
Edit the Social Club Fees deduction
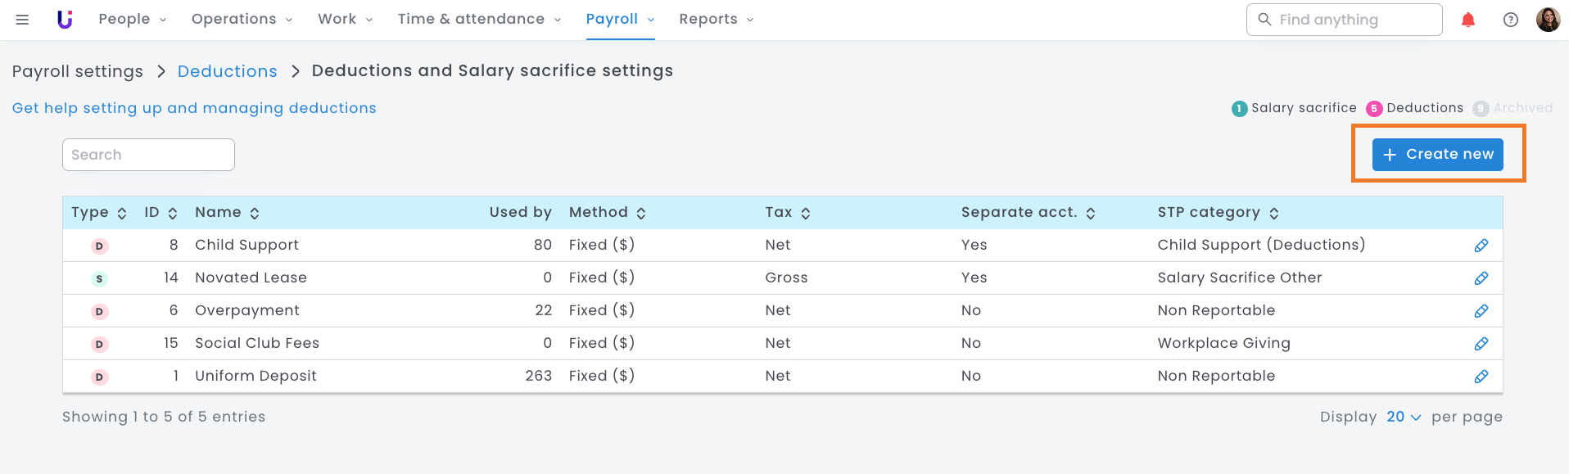[x=1481, y=344]
